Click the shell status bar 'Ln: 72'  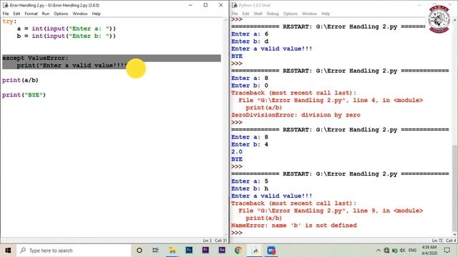(x=437, y=241)
